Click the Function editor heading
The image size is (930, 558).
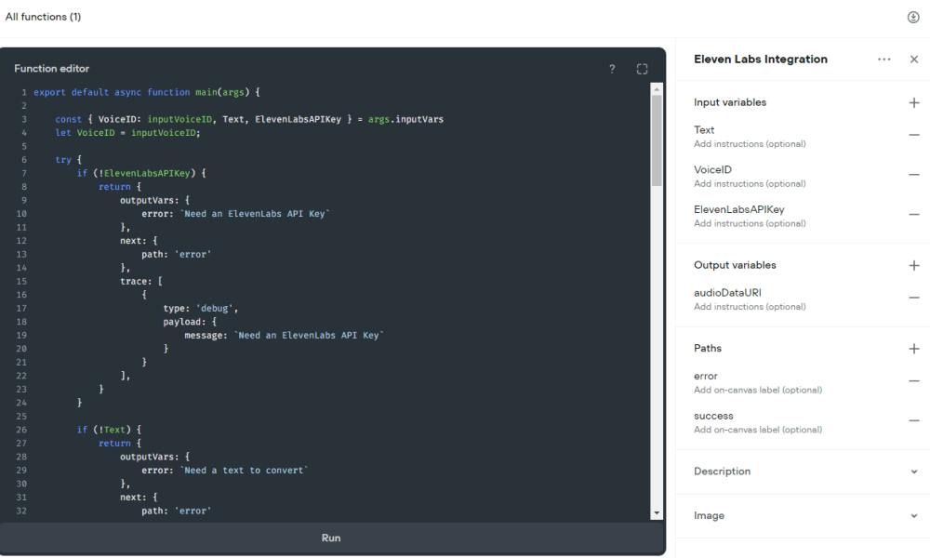51,69
